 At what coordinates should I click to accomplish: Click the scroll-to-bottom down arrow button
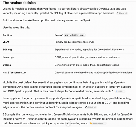[68, 123]
